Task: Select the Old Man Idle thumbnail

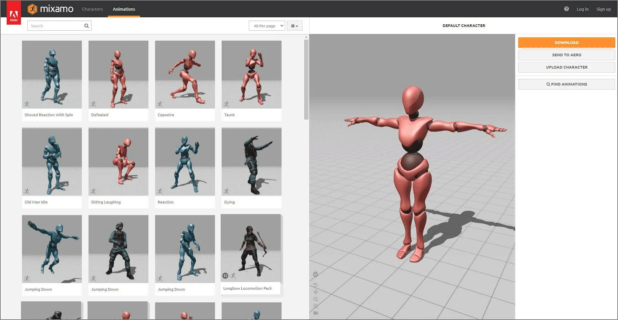Action: click(52, 162)
